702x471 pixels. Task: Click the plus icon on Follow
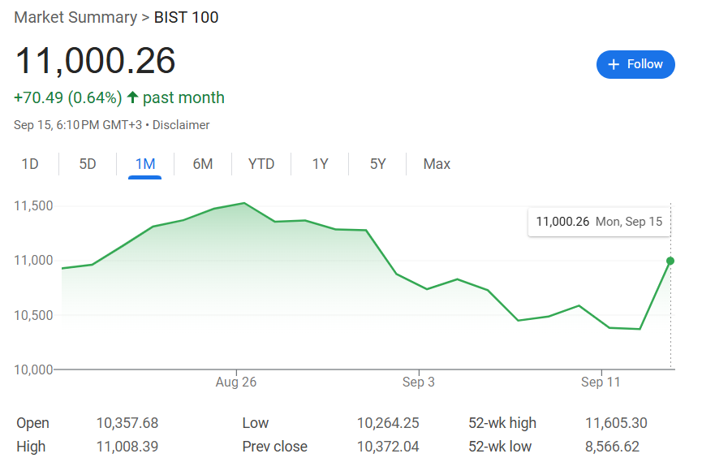click(x=614, y=64)
